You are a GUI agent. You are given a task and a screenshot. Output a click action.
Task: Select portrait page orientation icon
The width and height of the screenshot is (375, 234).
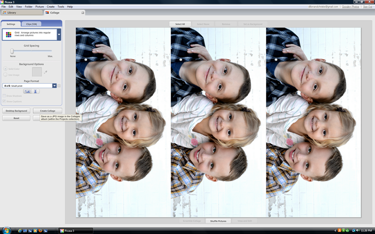pyautogui.click(x=35, y=91)
